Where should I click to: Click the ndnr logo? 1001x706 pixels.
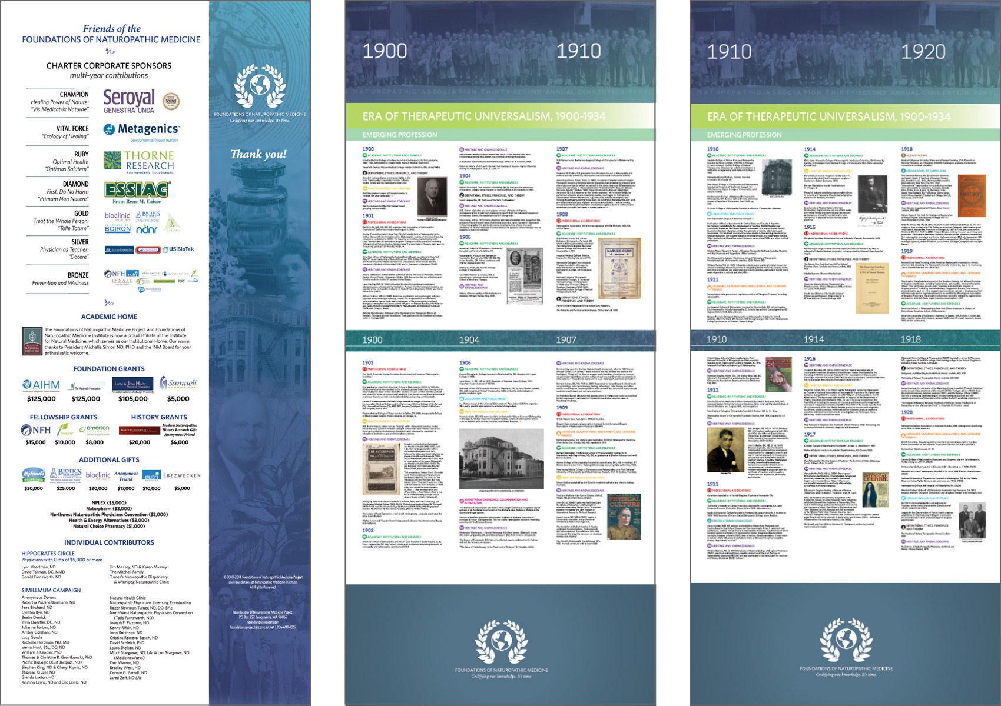pyautogui.click(x=147, y=229)
